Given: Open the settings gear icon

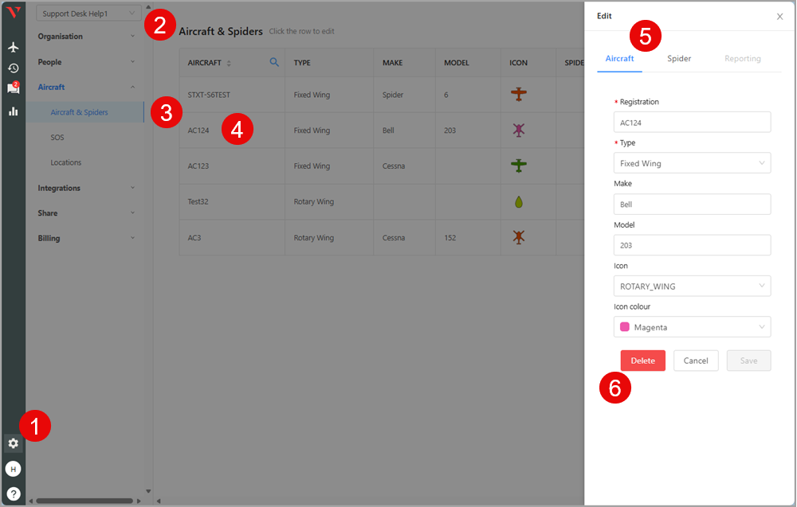Looking at the screenshot, I should coord(13,443).
